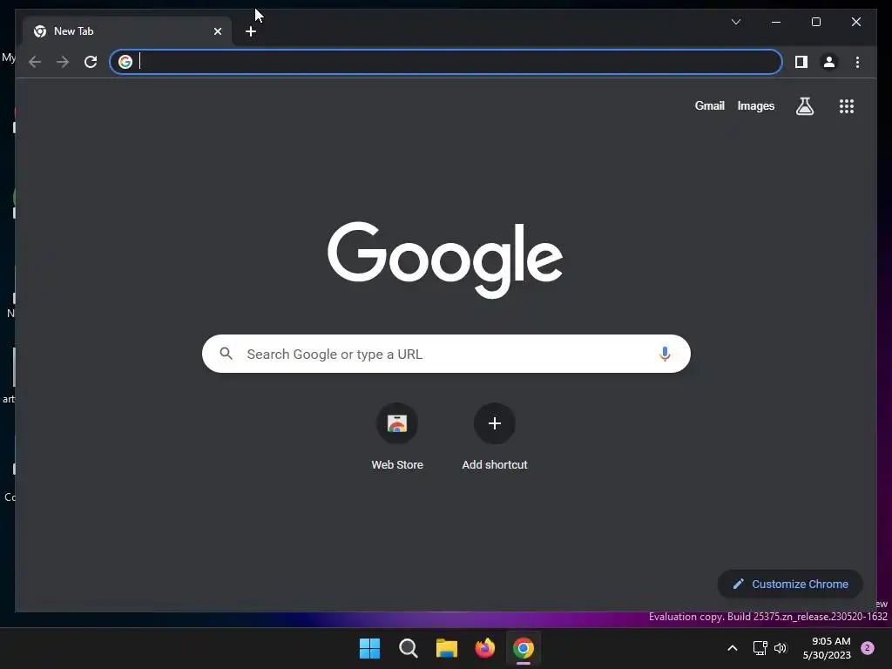
Task: Close the New Tab tab
Action: click(217, 31)
